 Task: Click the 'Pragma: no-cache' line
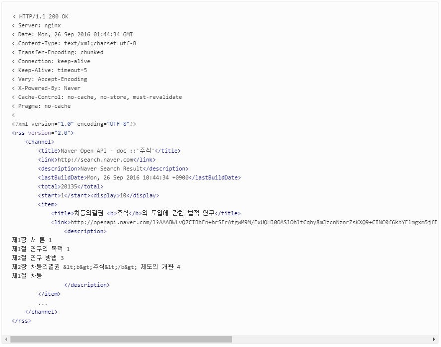click(41, 106)
